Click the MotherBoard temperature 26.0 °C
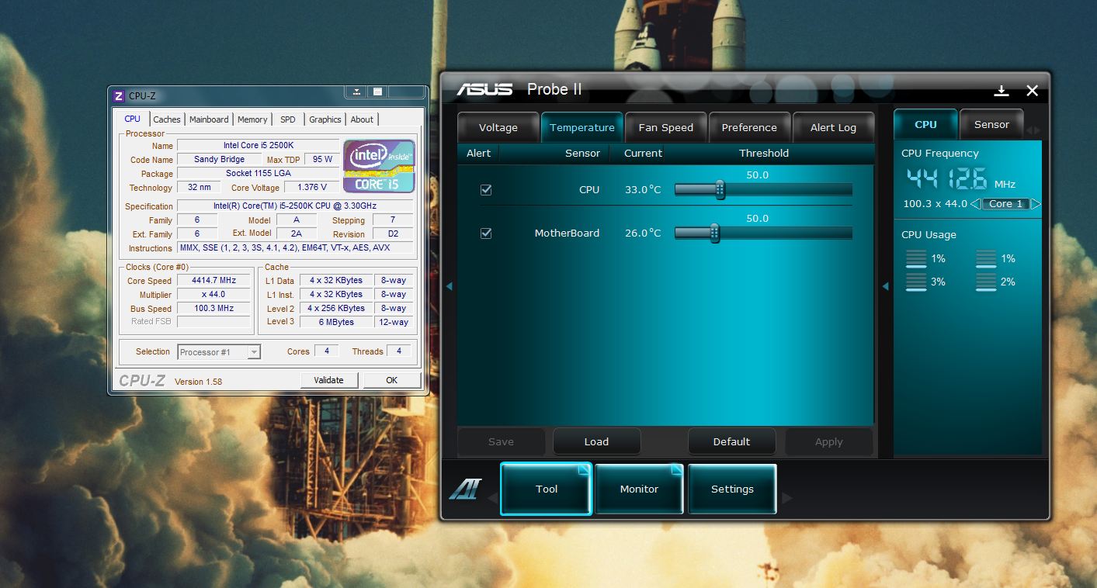Image resolution: width=1097 pixels, height=588 pixels. point(643,233)
